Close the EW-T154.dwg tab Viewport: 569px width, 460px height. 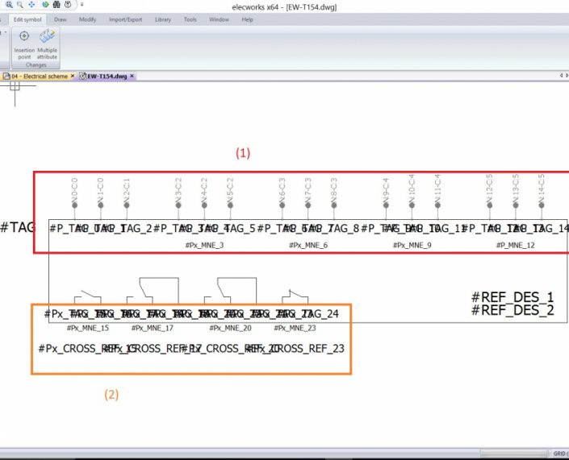click(x=132, y=76)
